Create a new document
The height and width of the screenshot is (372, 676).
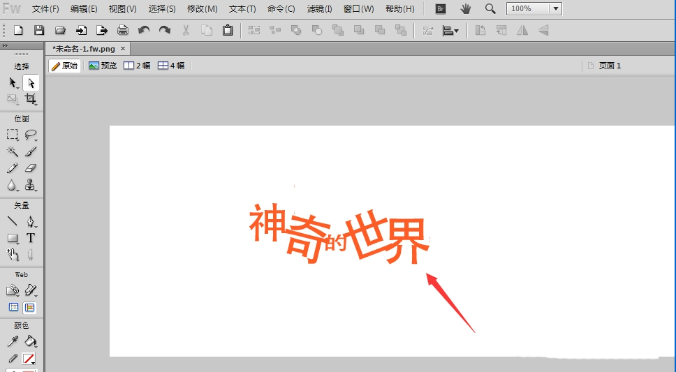tap(18, 30)
